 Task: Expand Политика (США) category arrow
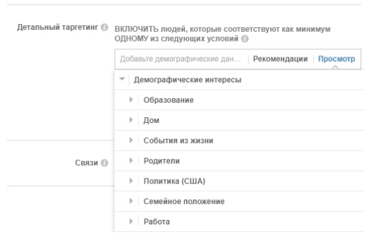(131, 180)
